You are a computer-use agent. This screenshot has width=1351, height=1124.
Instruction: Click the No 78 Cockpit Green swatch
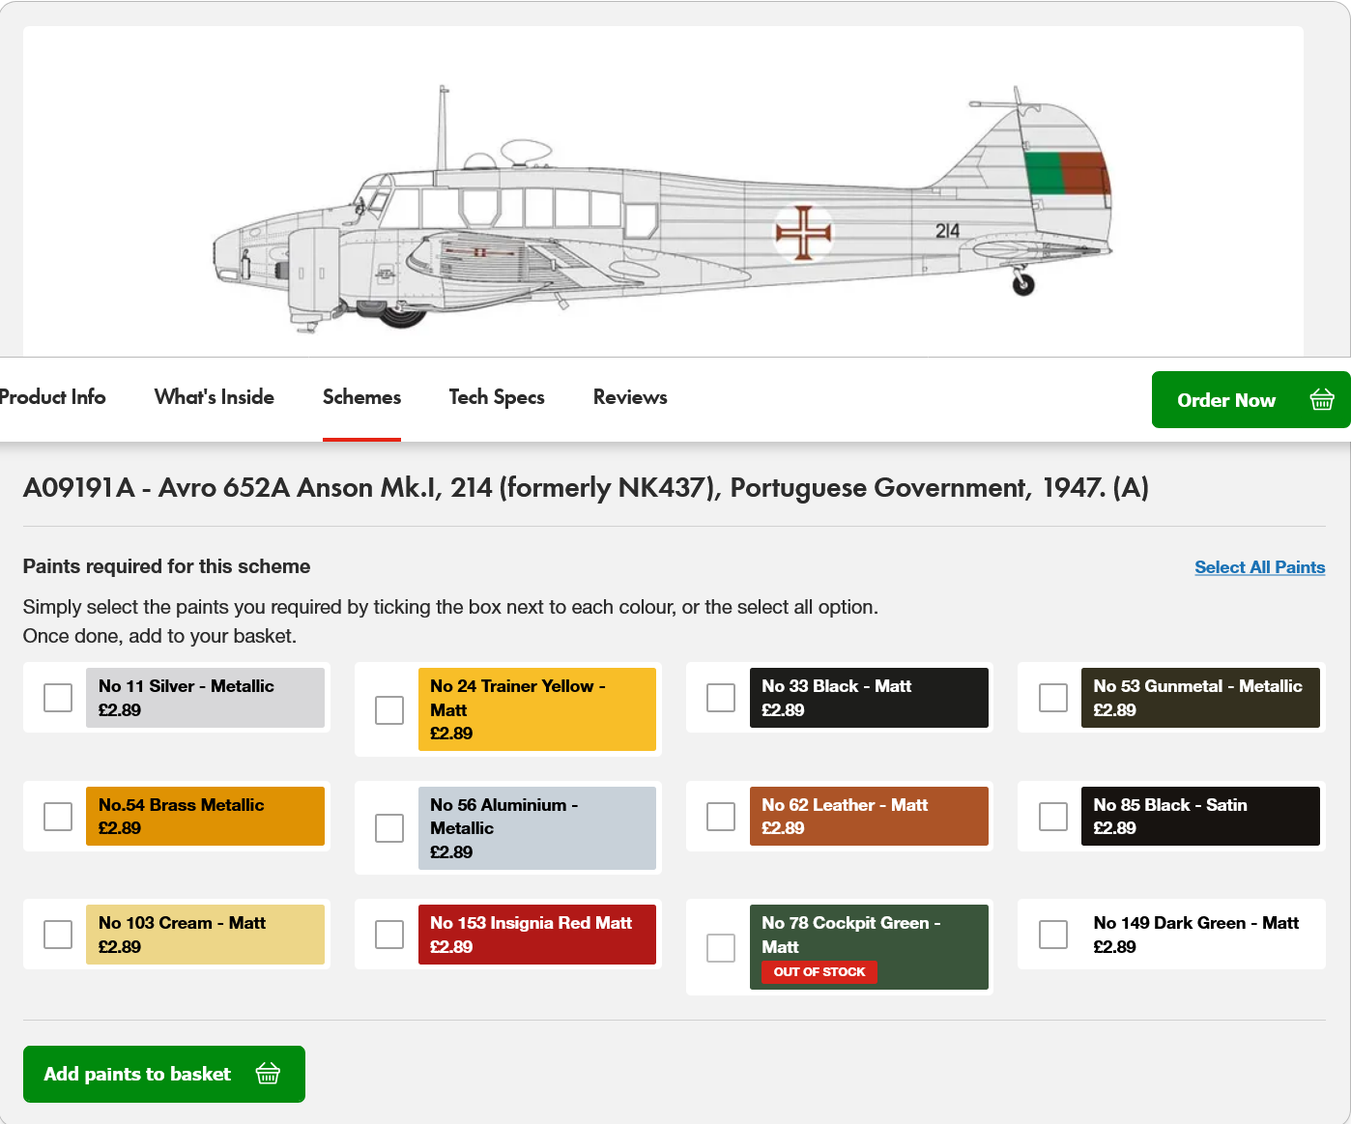869,947
